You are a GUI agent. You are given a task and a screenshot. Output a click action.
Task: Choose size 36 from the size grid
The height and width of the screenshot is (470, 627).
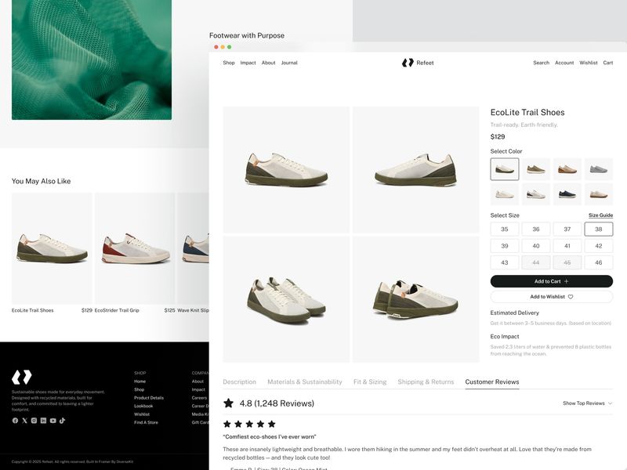pos(535,228)
